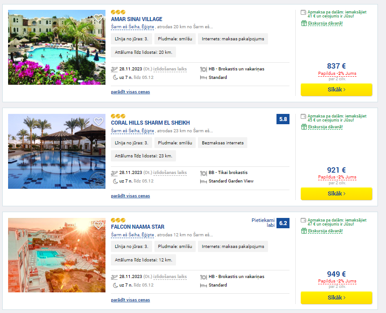Click gift icon in Amar Sinai Village offer
Viewport: 386px width, 313px height.
304,23
